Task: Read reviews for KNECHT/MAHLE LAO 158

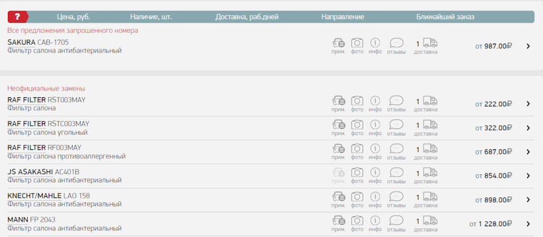Action: tap(396, 197)
